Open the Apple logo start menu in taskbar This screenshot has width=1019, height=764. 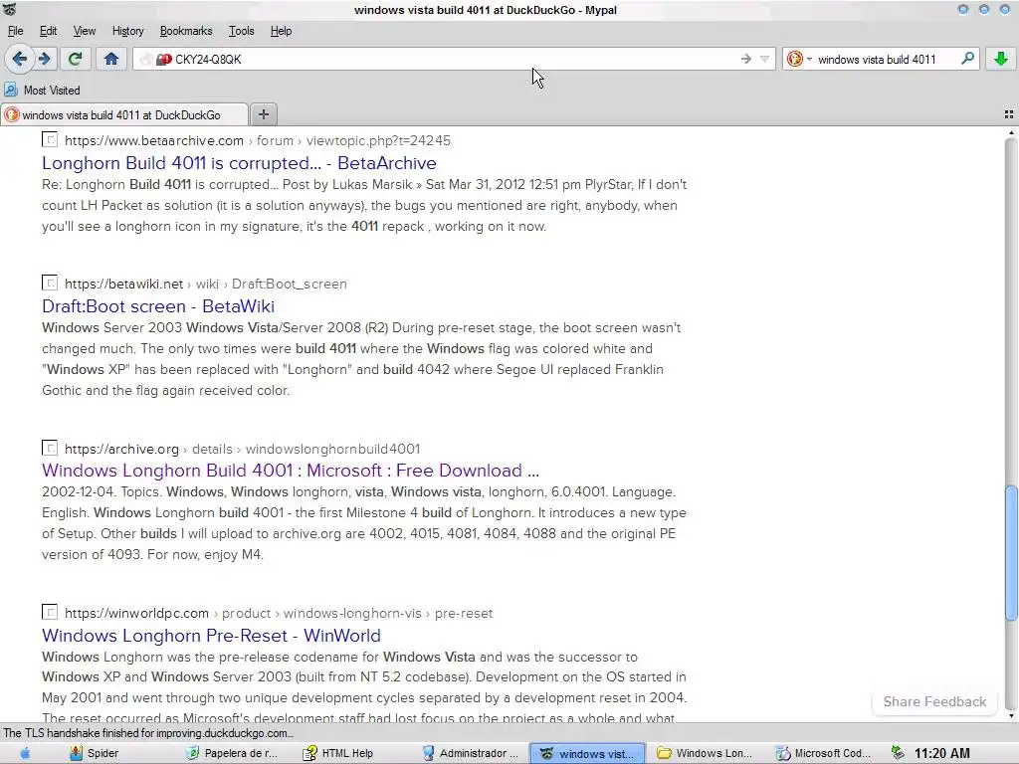tap(25, 753)
